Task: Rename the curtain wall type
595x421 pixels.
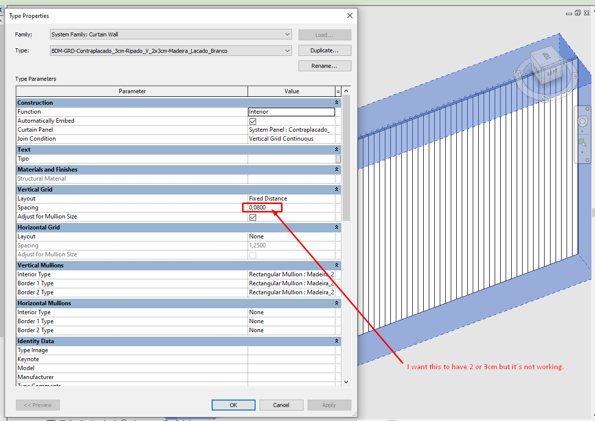Action: click(324, 65)
